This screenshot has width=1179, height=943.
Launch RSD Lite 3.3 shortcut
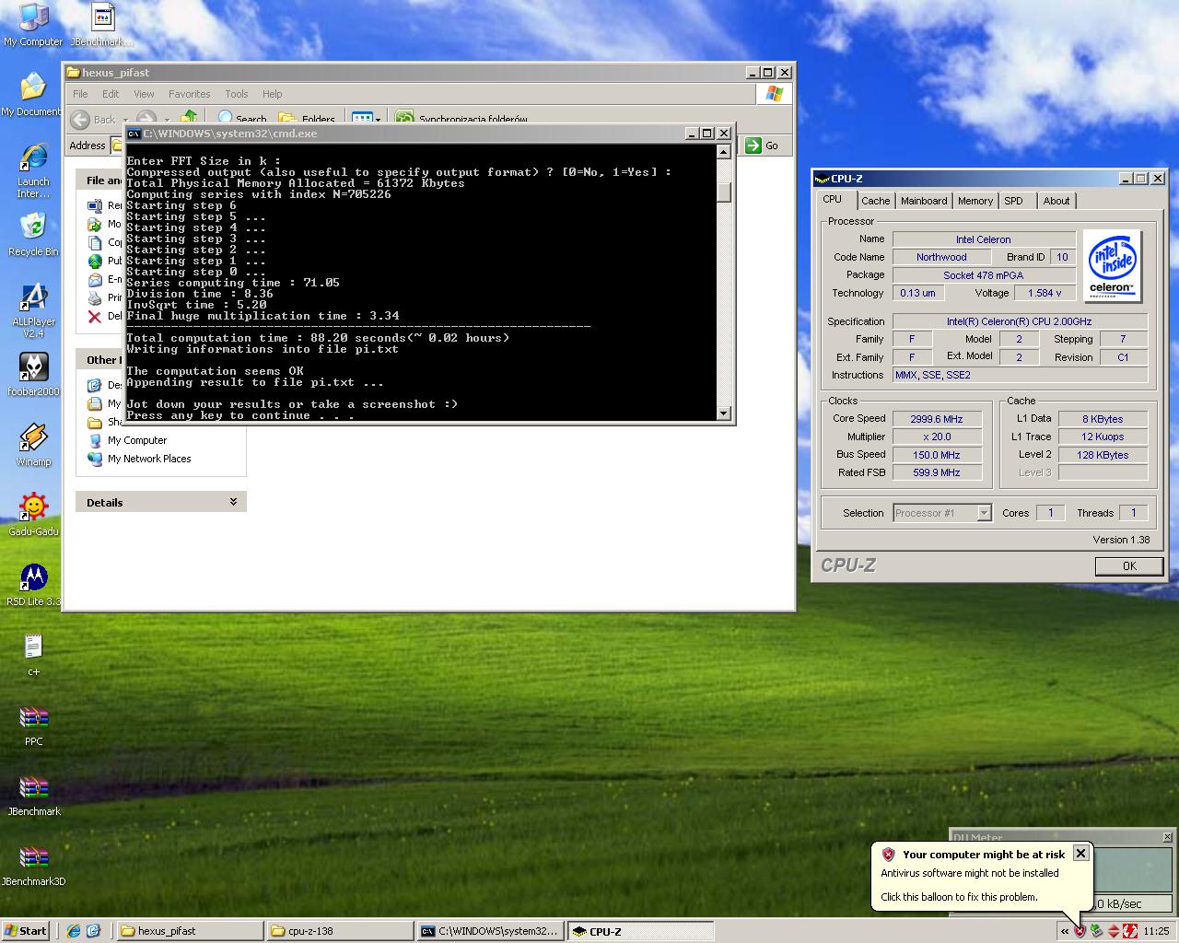point(33,585)
